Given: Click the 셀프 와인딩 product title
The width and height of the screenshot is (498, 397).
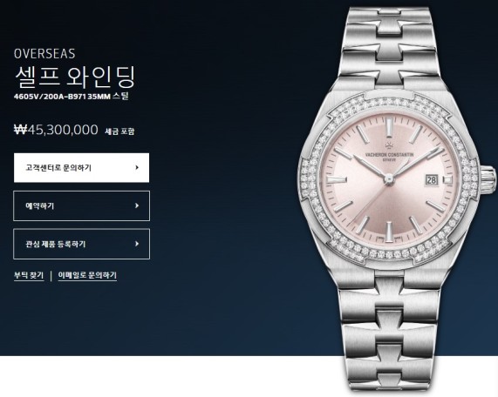Looking at the screenshot, I should 75,77.
